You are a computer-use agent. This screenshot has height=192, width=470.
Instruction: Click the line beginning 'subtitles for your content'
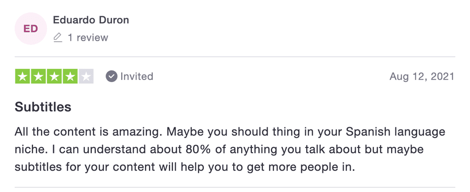click(185, 167)
